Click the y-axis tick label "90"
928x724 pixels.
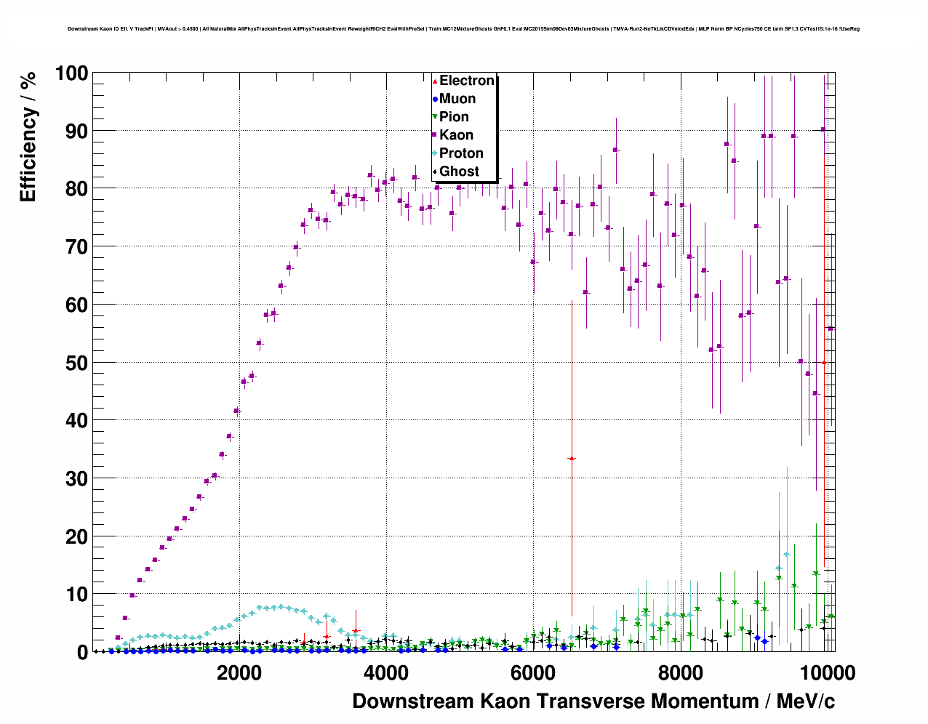click(x=76, y=132)
